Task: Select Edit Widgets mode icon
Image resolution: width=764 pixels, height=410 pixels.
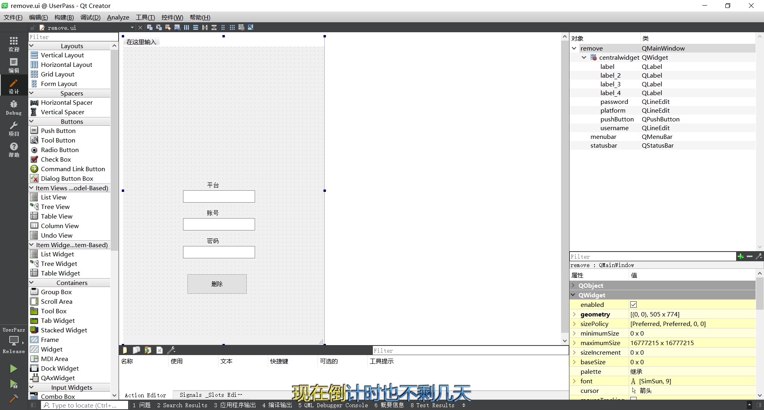Action: pos(150,27)
